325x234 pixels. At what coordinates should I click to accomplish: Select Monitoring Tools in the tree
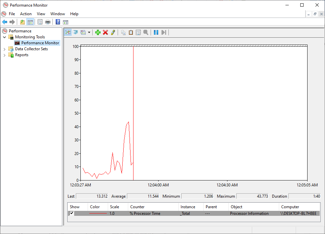(x=30, y=37)
